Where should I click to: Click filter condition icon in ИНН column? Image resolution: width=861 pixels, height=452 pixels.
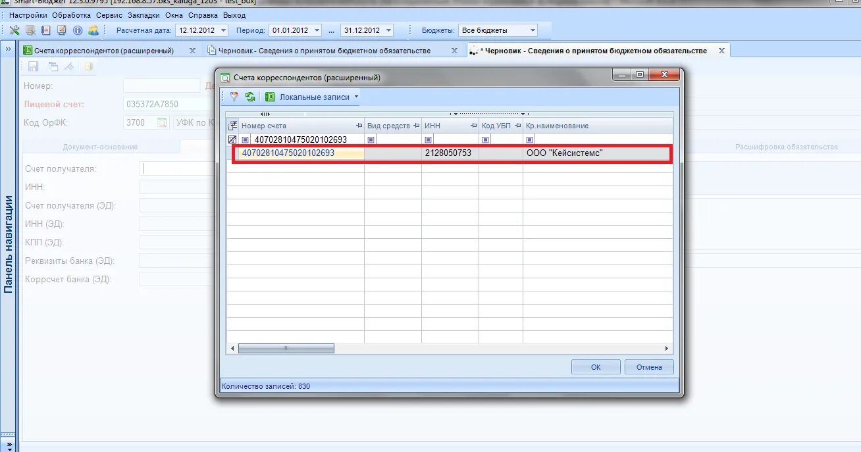(428, 139)
